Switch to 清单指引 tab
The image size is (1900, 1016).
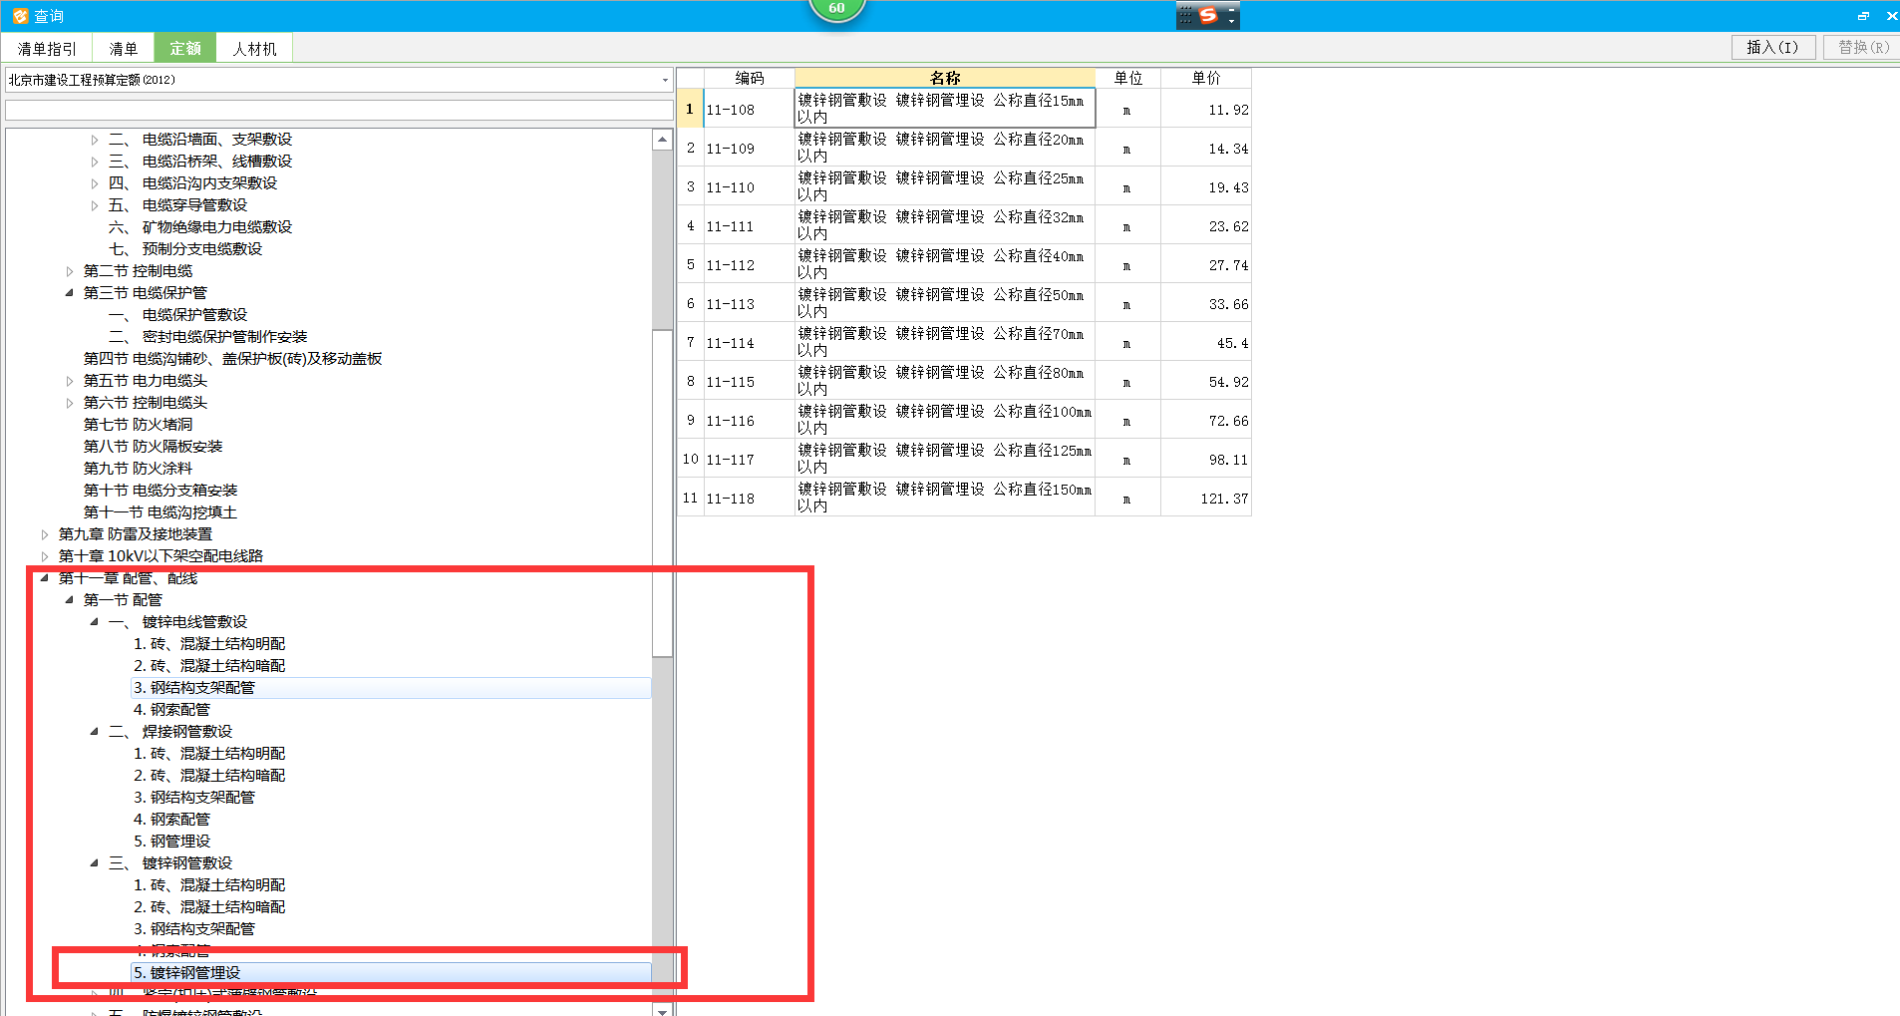[x=47, y=49]
